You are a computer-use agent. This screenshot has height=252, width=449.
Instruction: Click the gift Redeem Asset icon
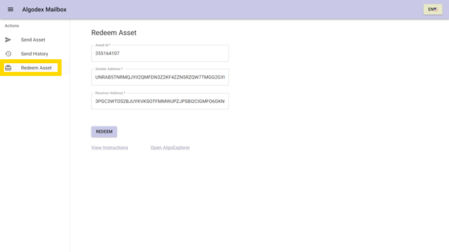(x=8, y=68)
